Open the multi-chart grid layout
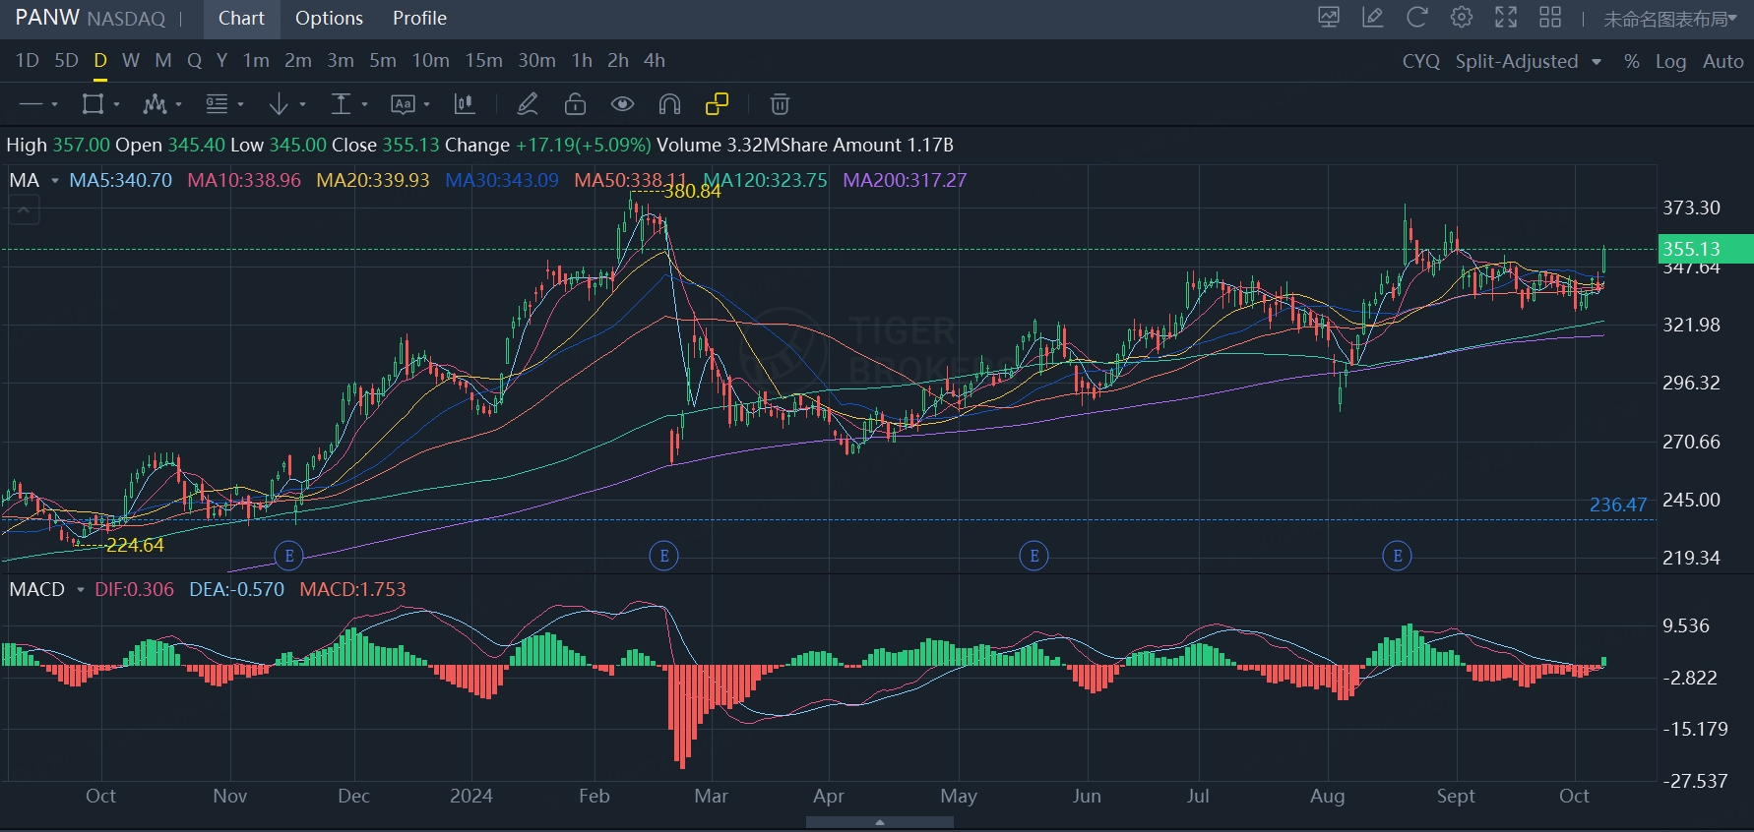This screenshot has height=832, width=1754. [1550, 17]
